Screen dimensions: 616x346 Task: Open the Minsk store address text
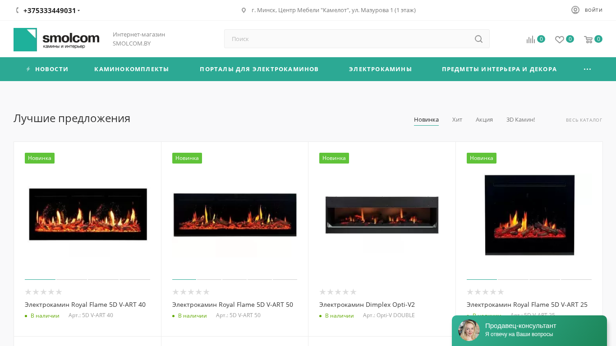click(334, 10)
